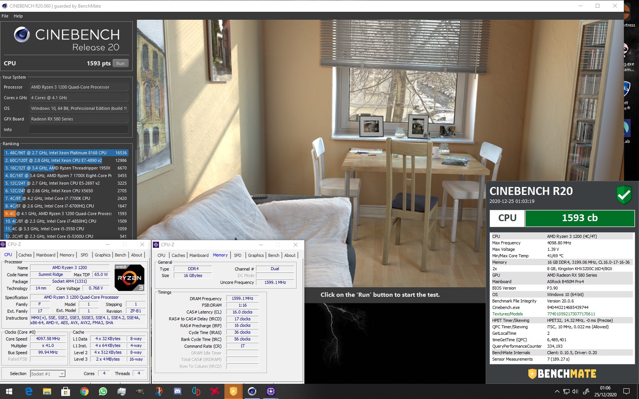Open SPD tab in left CPU-Z window
639x399 pixels.
(x=84, y=255)
